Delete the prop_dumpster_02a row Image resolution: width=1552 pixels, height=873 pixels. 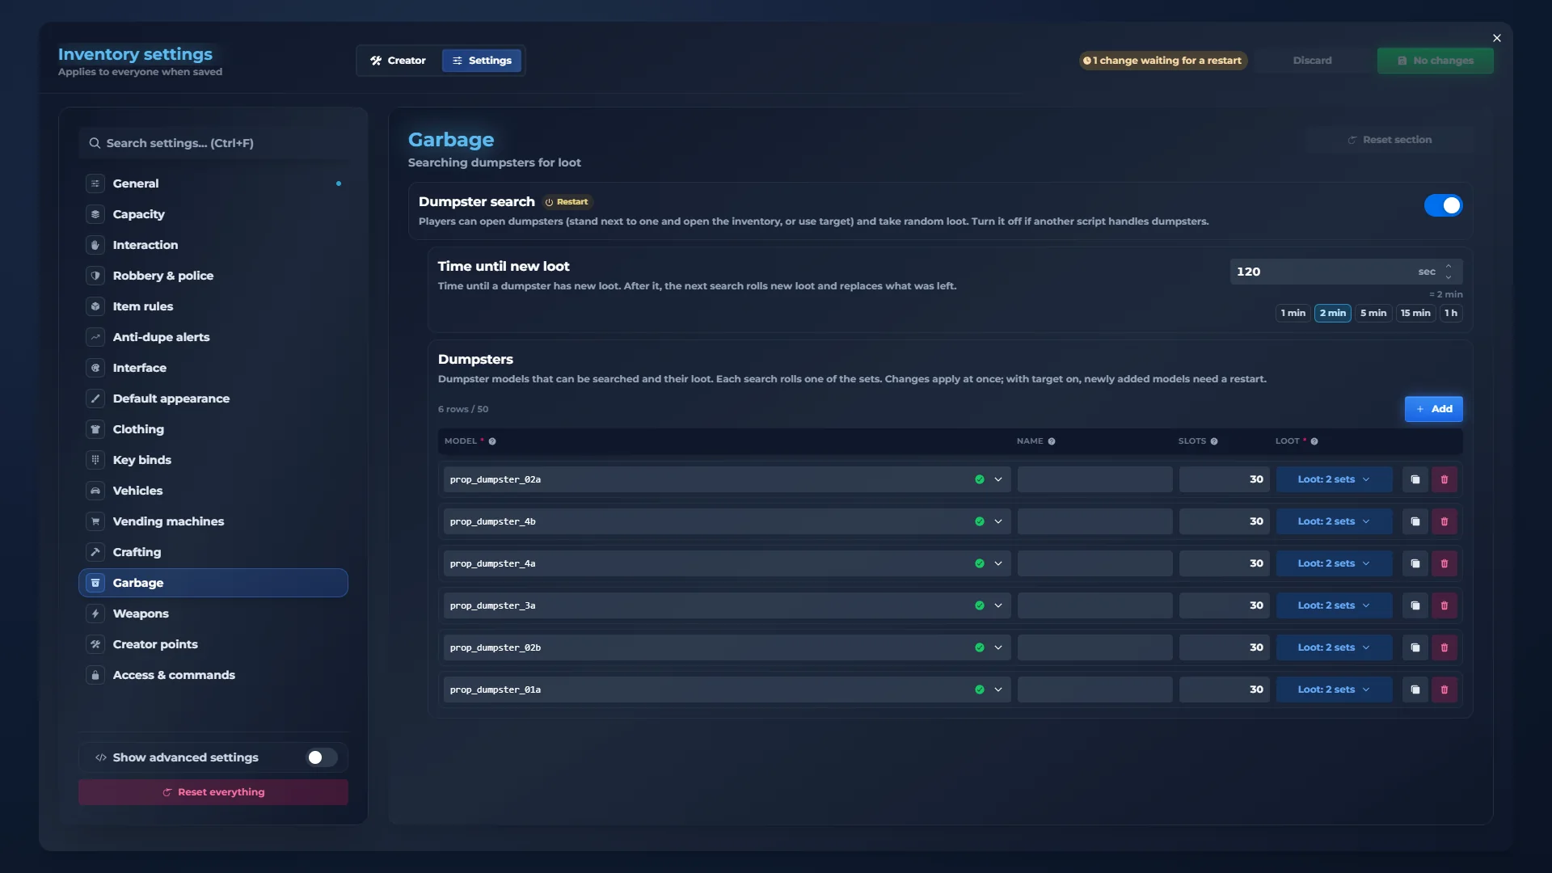click(x=1444, y=479)
